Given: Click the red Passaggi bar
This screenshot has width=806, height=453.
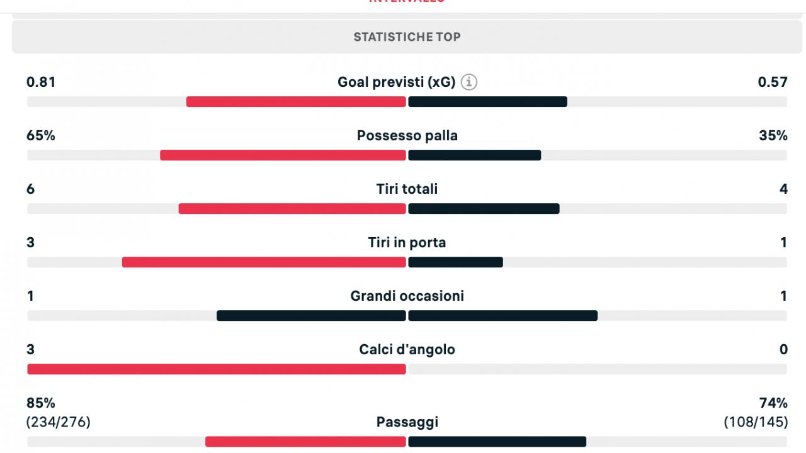Looking at the screenshot, I should click(305, 442).
